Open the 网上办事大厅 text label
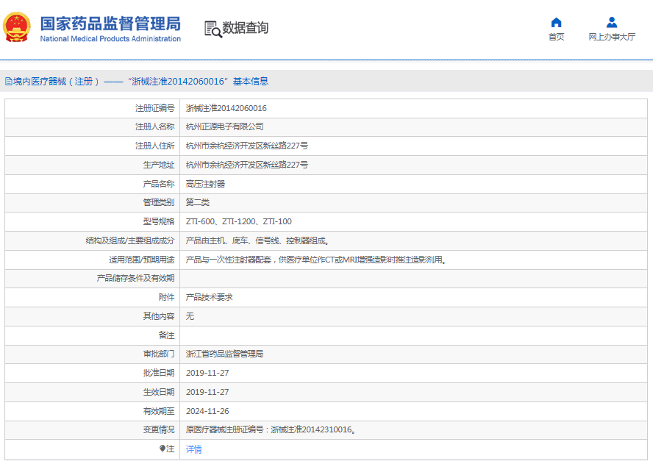Screen dimensions: 653x464 611,37
